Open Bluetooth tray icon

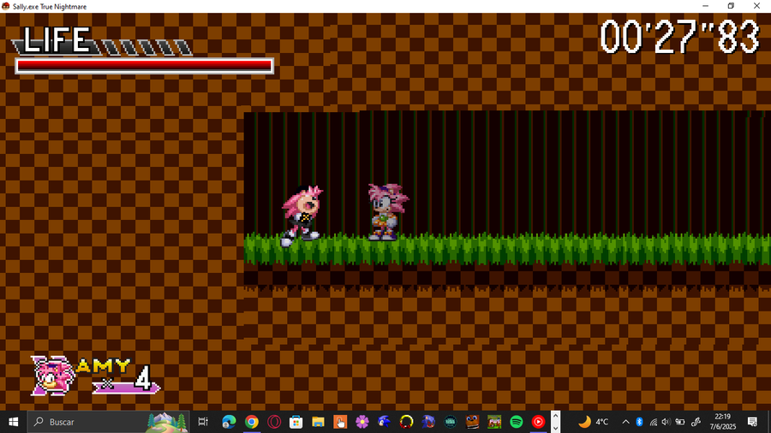click(639, 422)
